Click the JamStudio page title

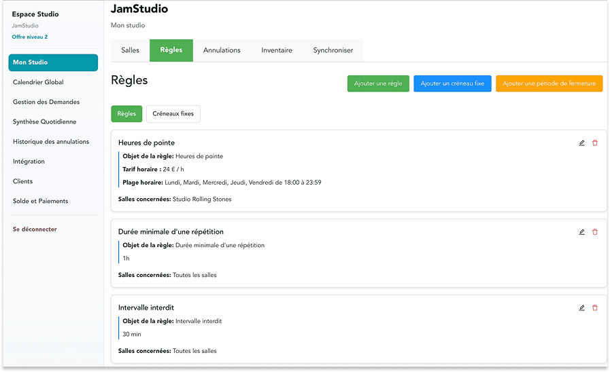click(x=139, y=9)
